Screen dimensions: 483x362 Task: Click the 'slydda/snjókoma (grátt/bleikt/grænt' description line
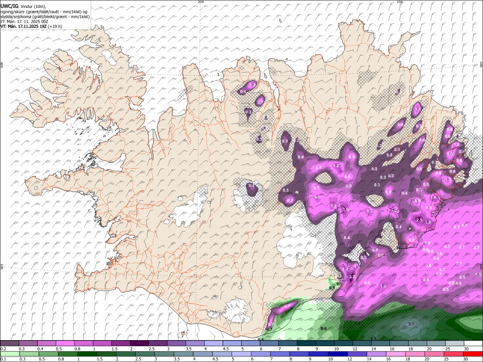(x=45, y=17)
